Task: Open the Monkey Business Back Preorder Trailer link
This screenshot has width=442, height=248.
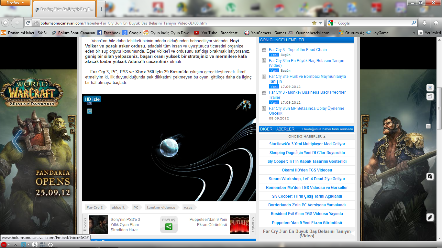Action: (x=307, y=95)
